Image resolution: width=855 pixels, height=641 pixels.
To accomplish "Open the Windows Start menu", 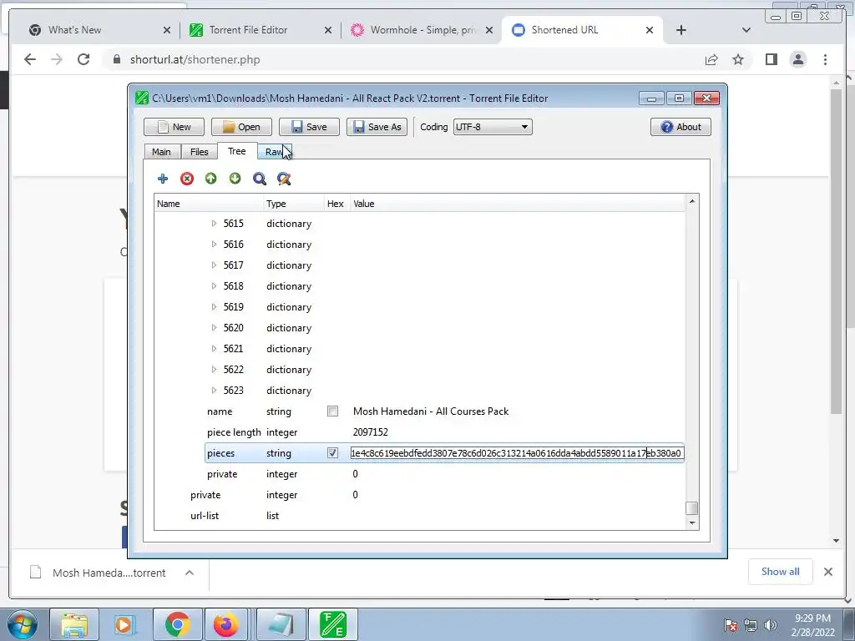I will [x=22, y=624].
